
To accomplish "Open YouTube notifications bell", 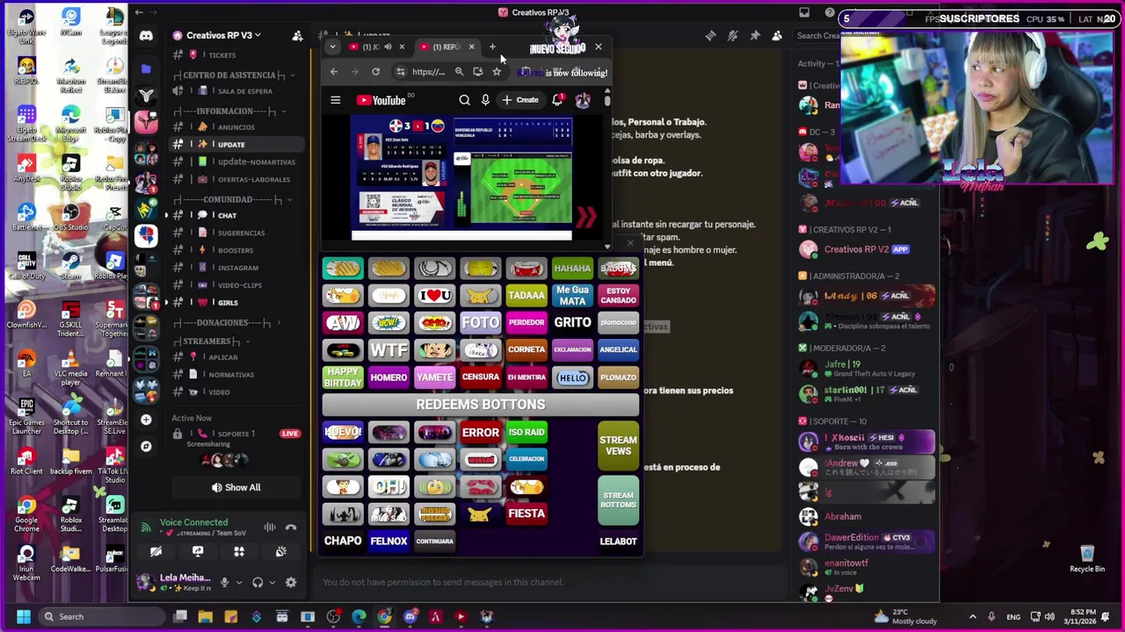I will coord(557,100).
